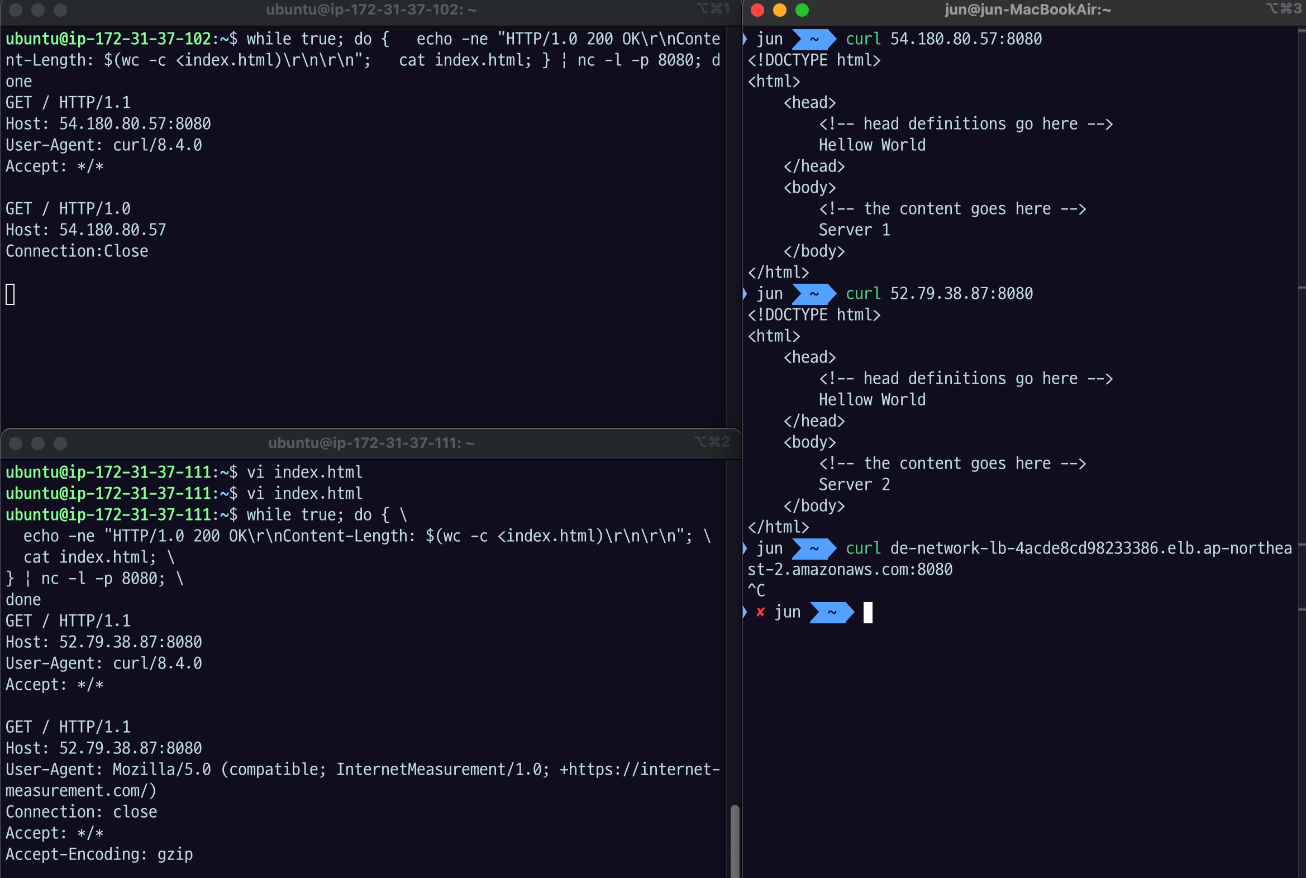Click the 'Server 2' output line
Screen dimensions: 1306x878
[x=854, y=484]
